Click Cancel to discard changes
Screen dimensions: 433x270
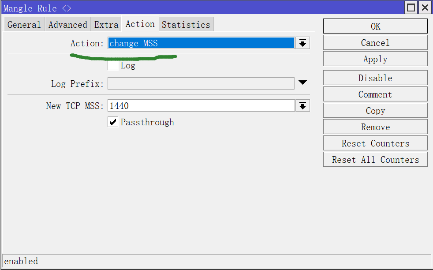(375, 43)
